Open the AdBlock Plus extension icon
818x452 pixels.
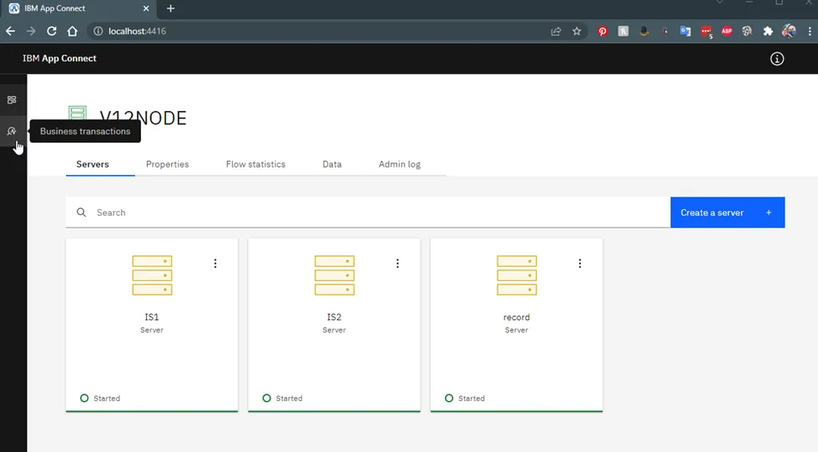pyautogui.click(x=727, y=32)
